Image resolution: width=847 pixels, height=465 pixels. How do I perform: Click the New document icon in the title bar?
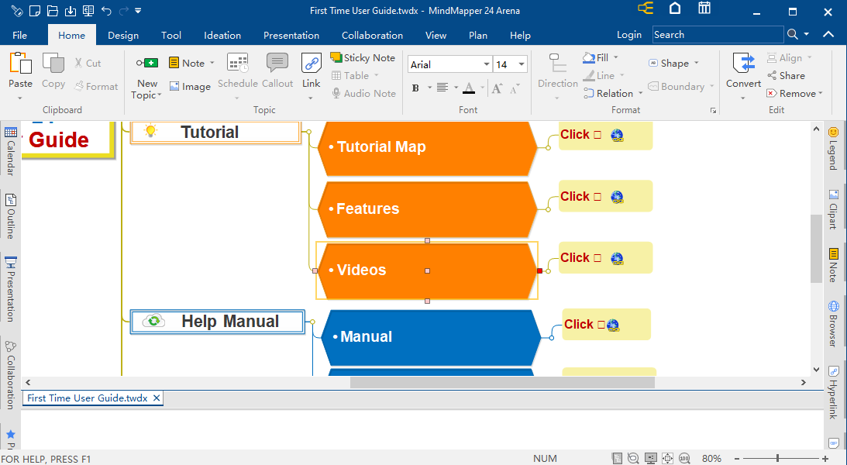[35, 10]
